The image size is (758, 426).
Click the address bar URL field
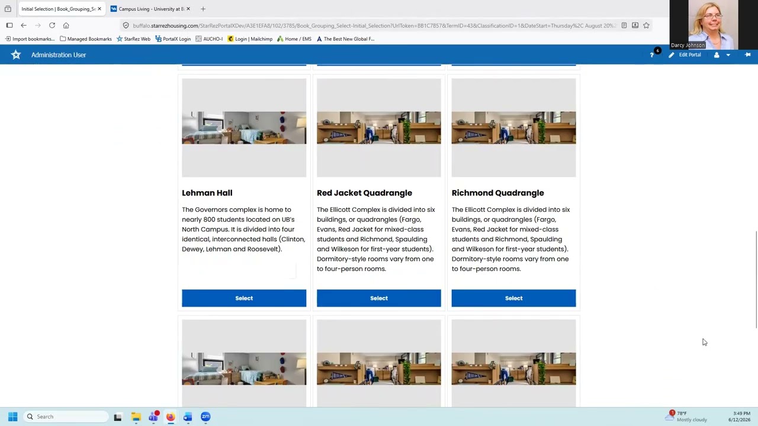[x=374, y=25]
